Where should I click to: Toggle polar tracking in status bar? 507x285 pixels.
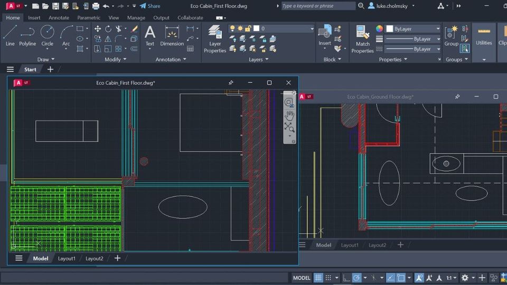[x=356, y=278]
